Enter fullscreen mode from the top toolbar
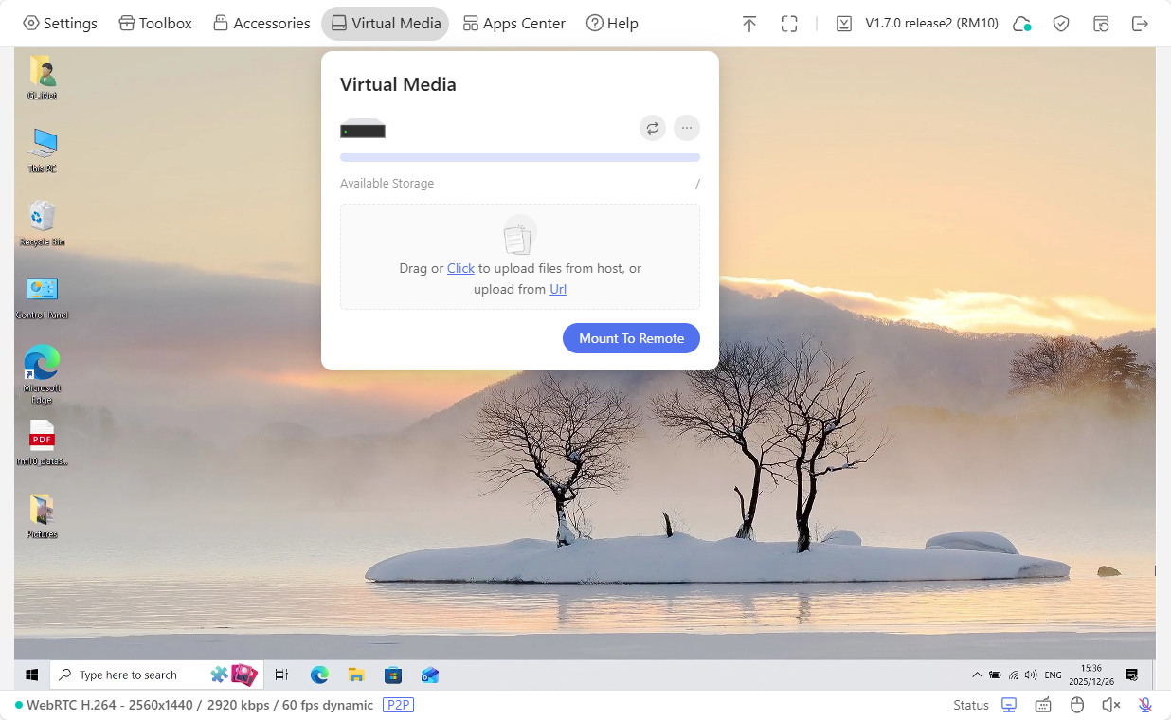 click(x=789, y=23)
